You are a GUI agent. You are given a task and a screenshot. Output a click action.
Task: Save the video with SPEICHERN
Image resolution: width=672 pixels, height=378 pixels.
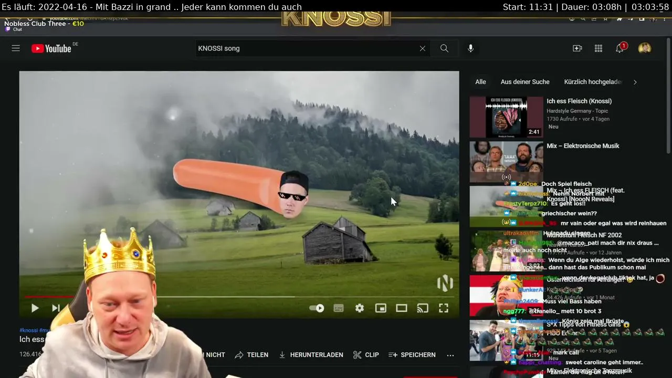click(412, 355)
